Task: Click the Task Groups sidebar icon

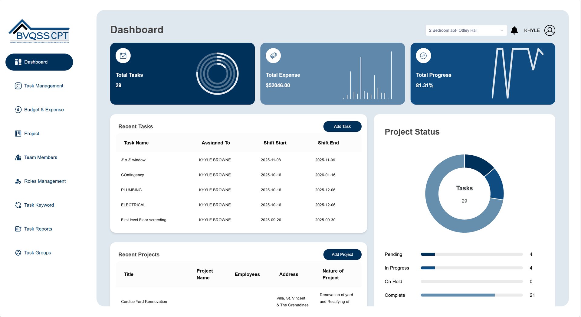Action: click(x=18, y=253)
